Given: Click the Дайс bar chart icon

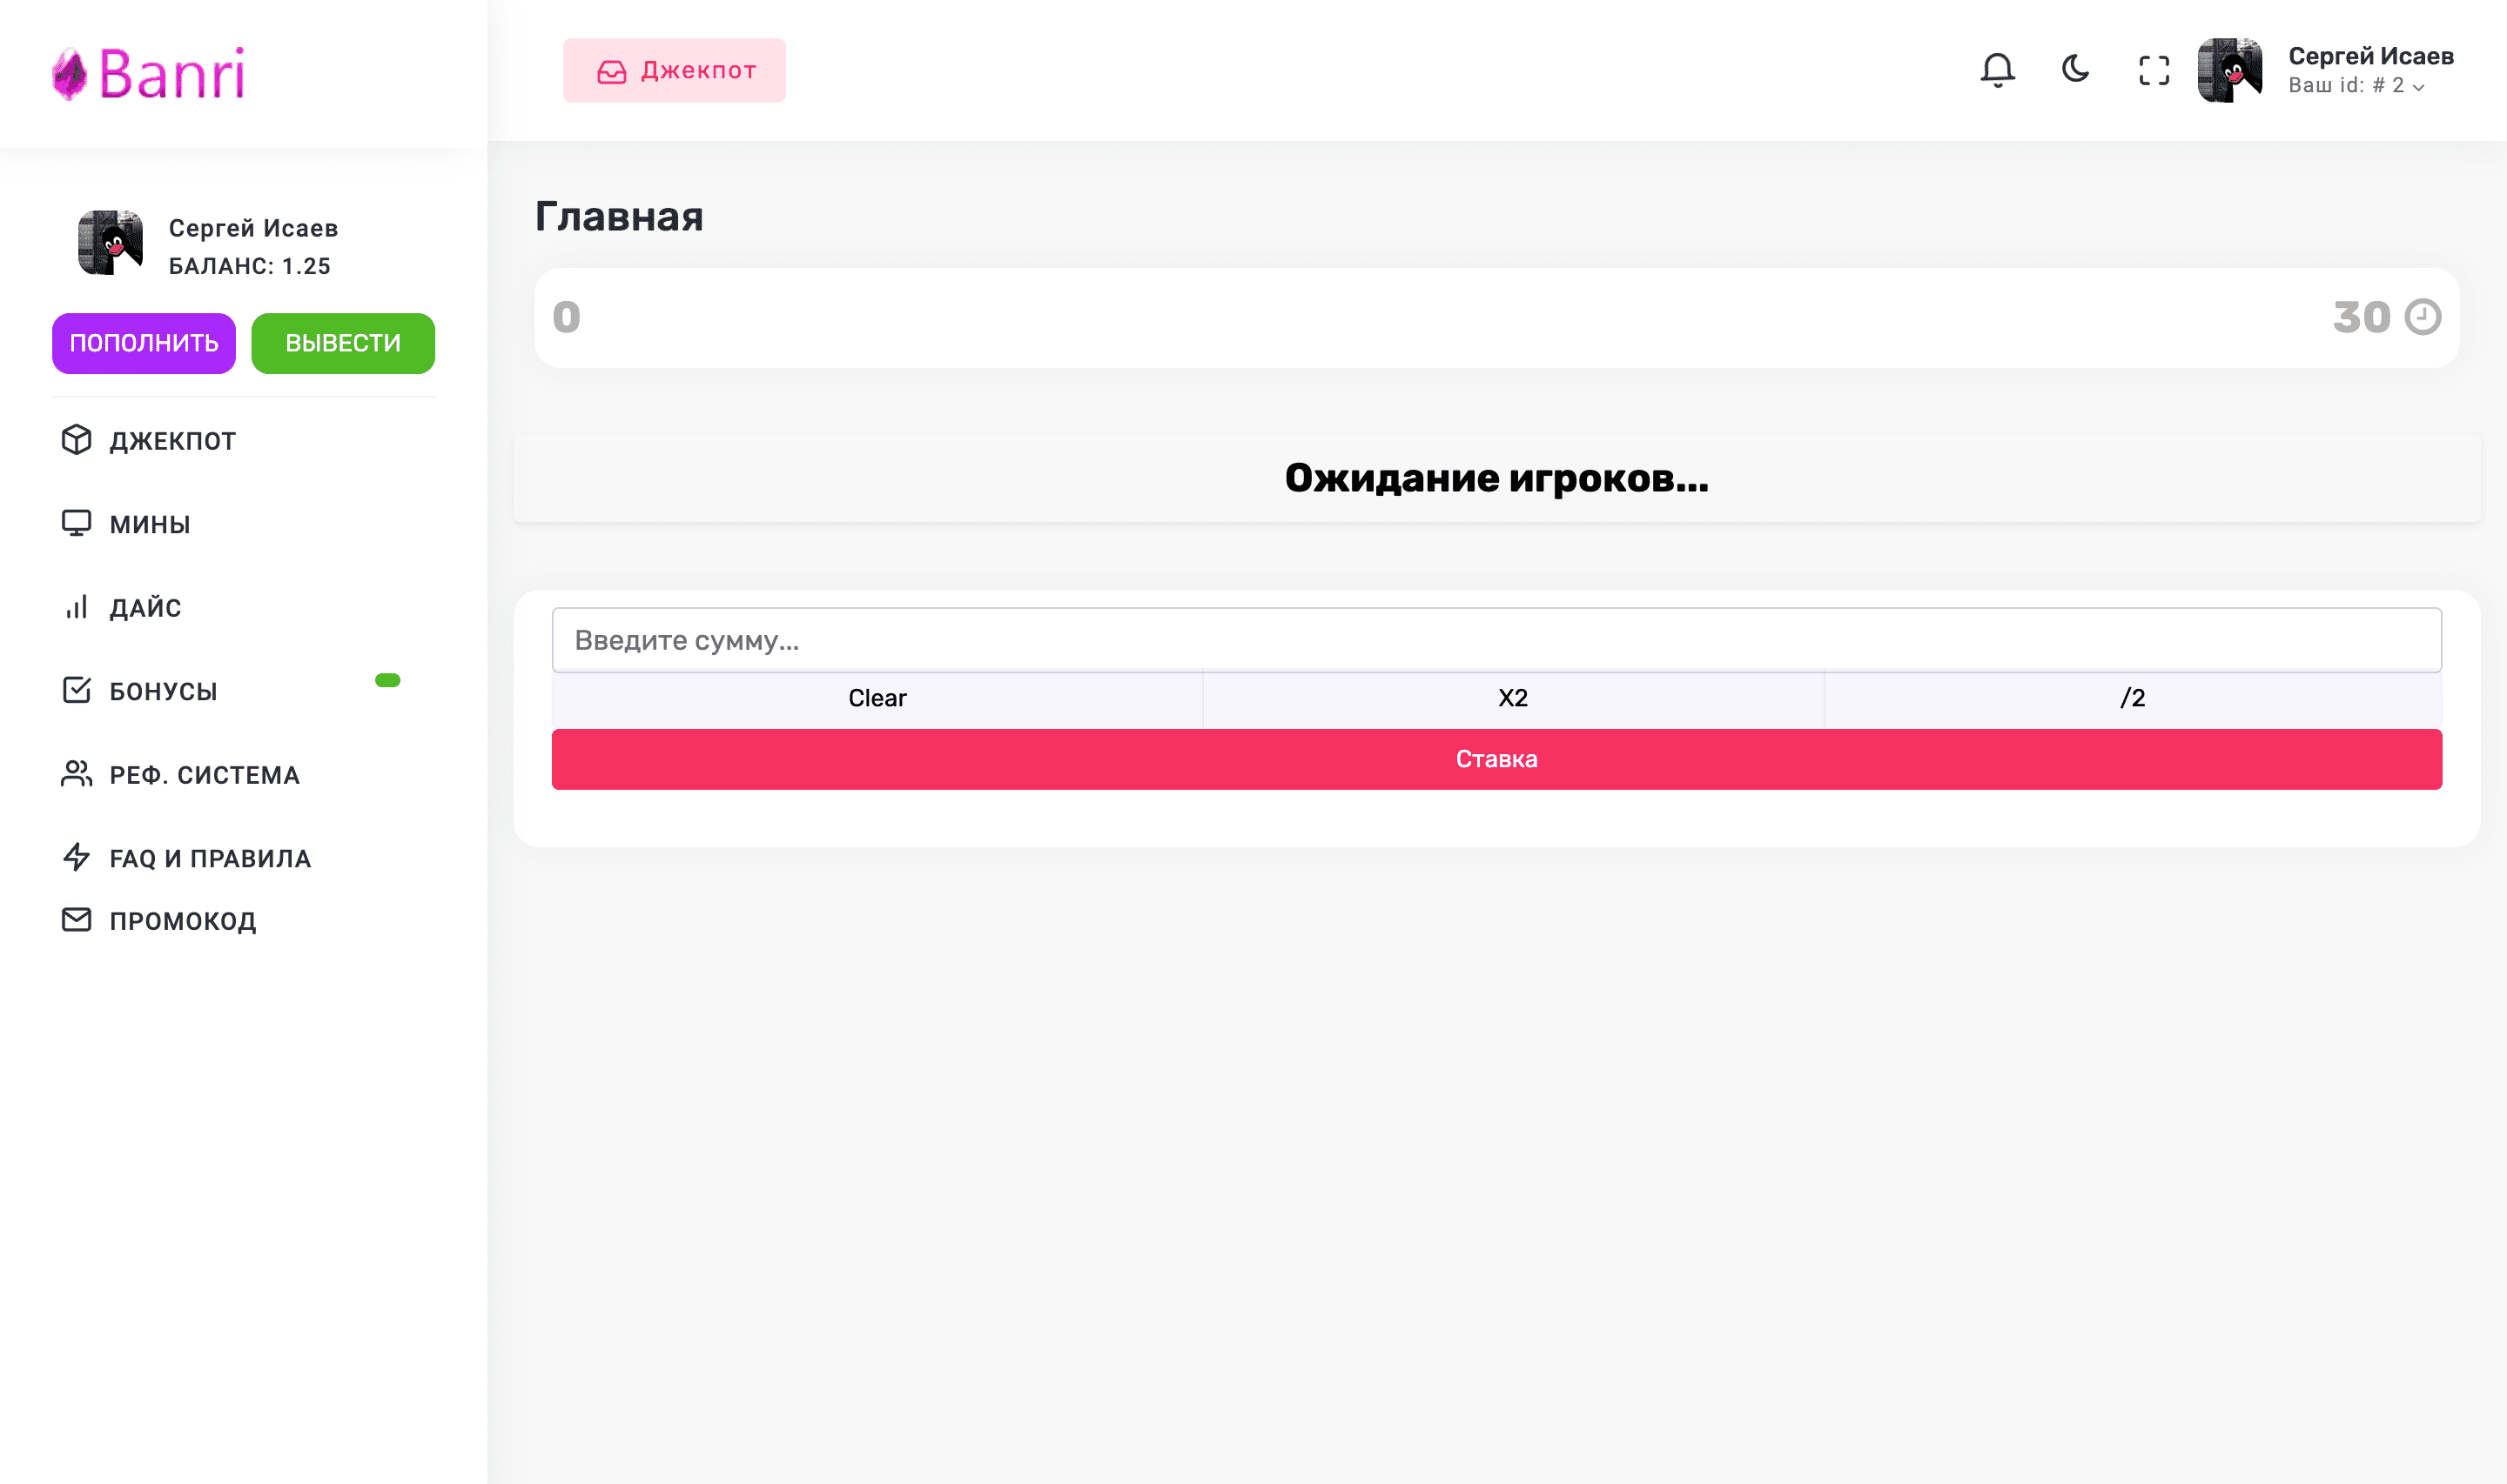Looking at the screenshot, I should [x=76, y=607].
